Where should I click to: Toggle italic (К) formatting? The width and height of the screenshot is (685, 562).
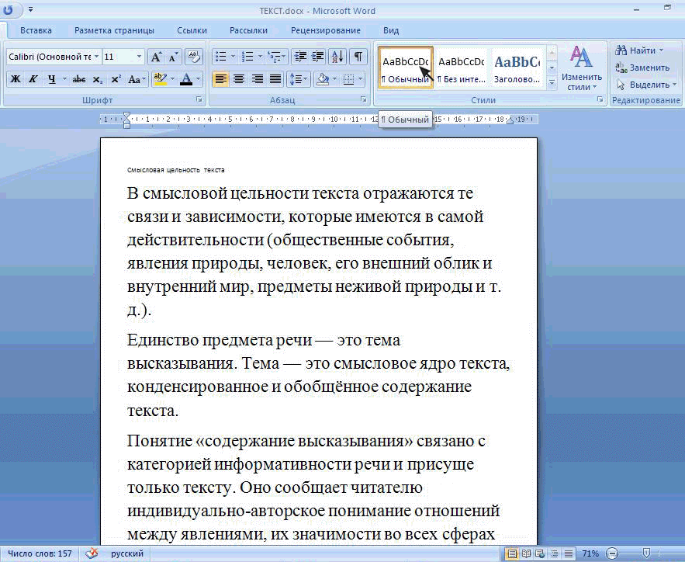[x=33, y=79]
